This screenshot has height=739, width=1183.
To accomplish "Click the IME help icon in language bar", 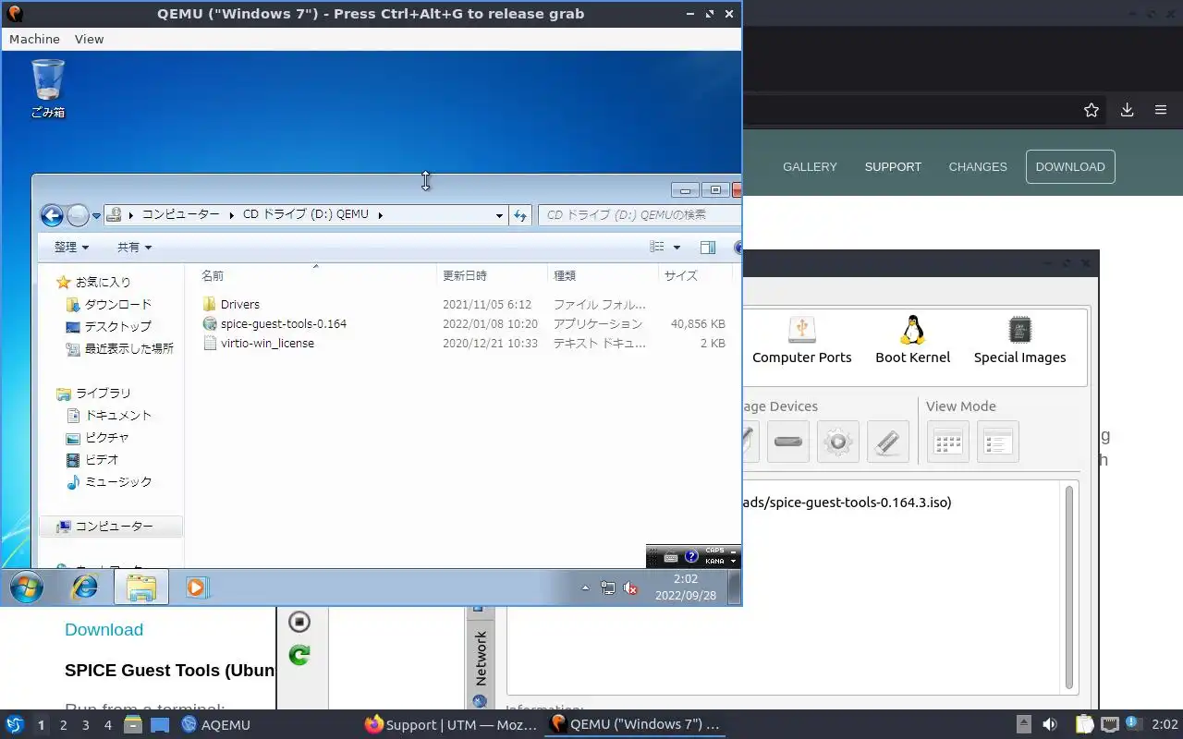I will coord(691,557).
